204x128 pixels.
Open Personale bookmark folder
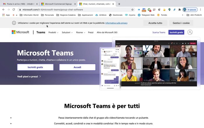point(47,15)
